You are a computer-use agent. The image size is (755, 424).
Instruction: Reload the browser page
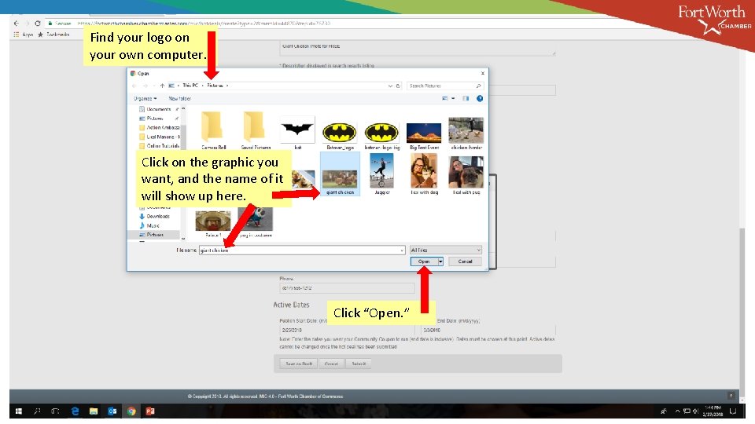[38, 23]
